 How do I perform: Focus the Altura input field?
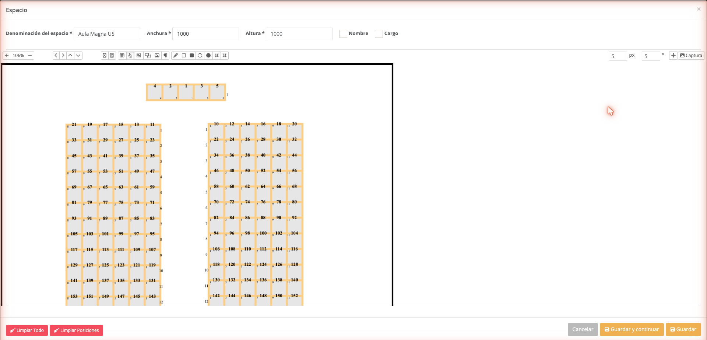click(299, 34)
